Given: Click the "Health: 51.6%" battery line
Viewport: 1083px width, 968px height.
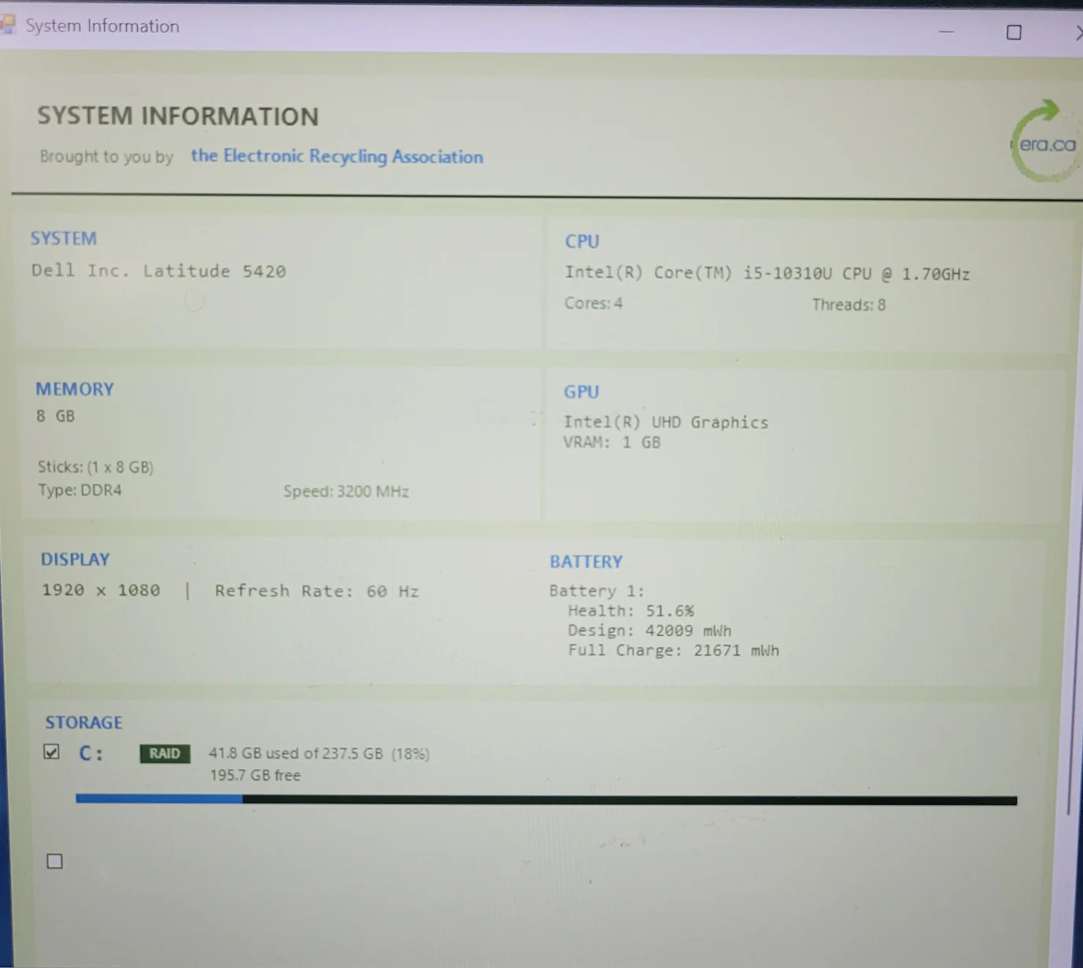Looking at the screenshot, I should 631,611.
